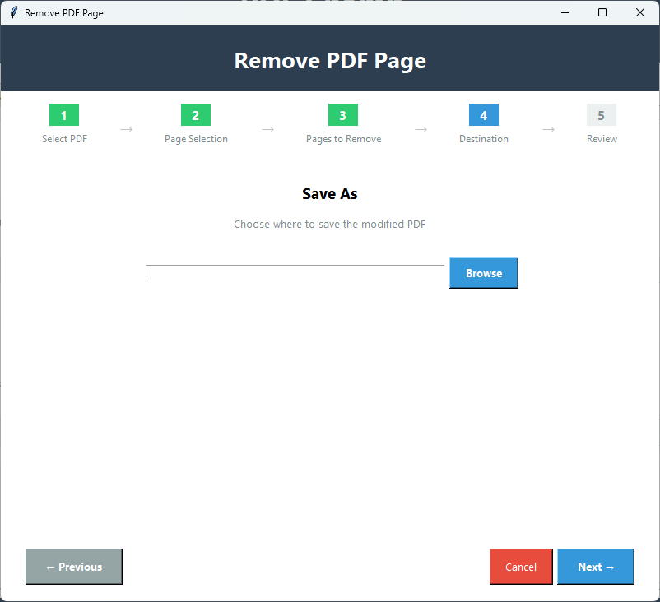This screenshot has width=660, height=602.
Task: Click the blue Destination step badge 4
Action: pos(483,115)
